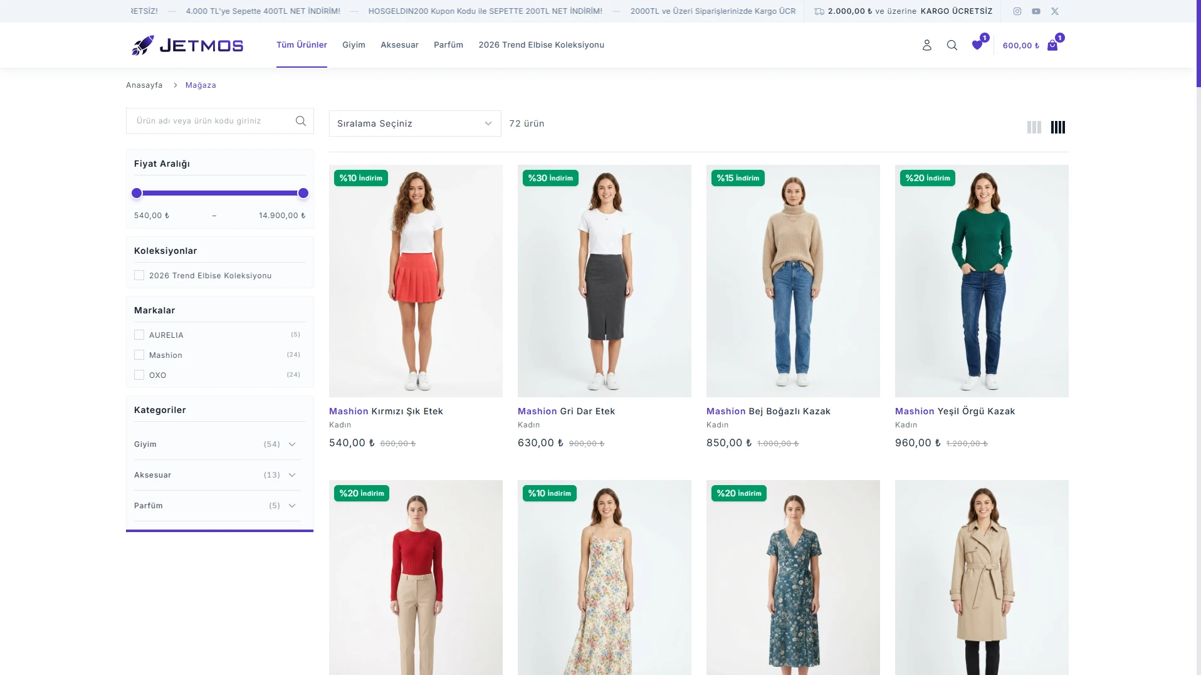Open the shopping bag cart icon

click(x=1052, y=45)
